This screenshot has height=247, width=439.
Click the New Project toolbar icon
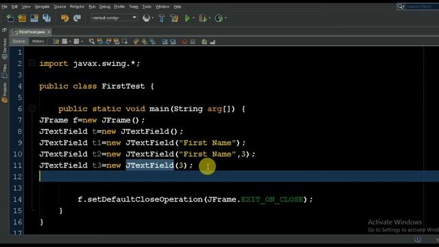(x=22, y=19)
